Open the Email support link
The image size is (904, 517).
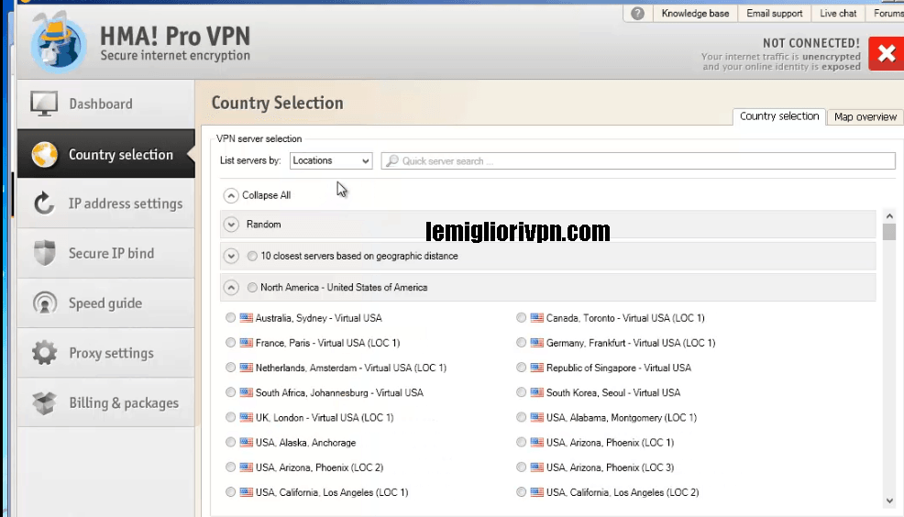[775, 13]
